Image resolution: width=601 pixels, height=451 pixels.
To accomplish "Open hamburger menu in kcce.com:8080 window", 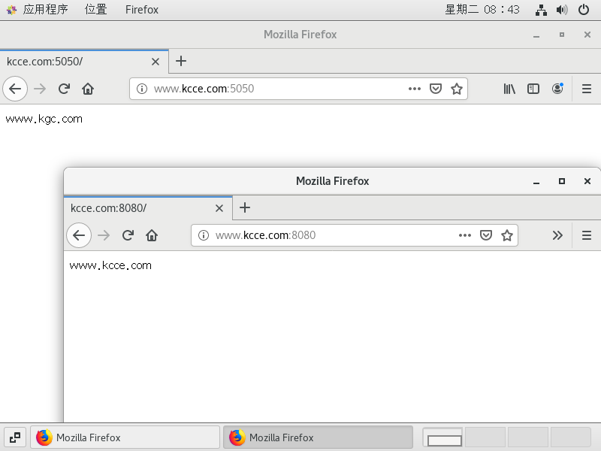I will [587, 235].
